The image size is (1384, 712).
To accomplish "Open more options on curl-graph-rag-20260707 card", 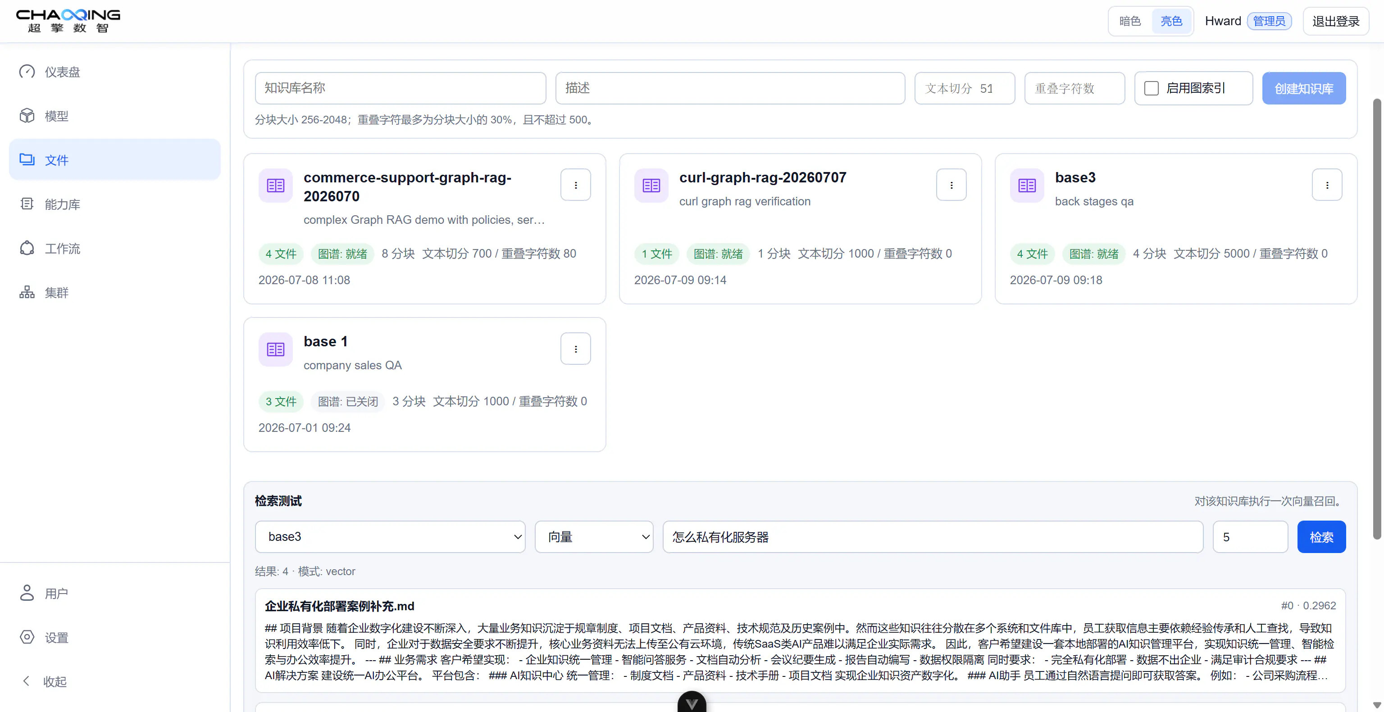I will [951, 185].
